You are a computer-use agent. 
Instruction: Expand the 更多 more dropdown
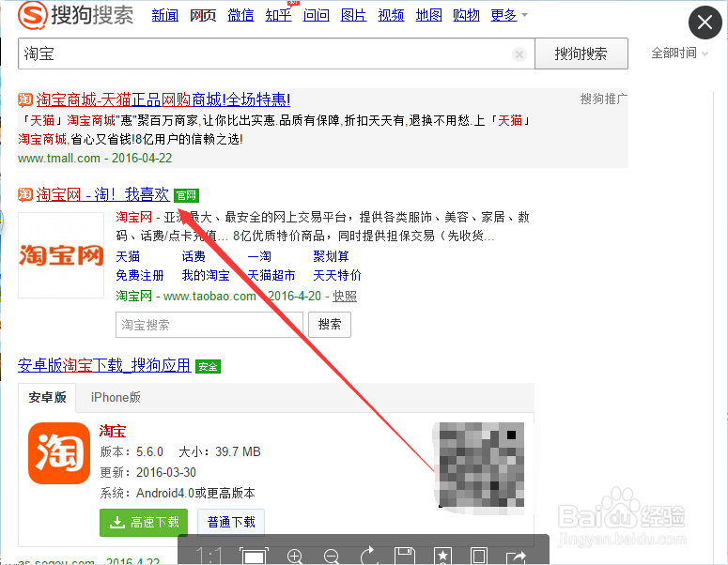click(509, 15)
